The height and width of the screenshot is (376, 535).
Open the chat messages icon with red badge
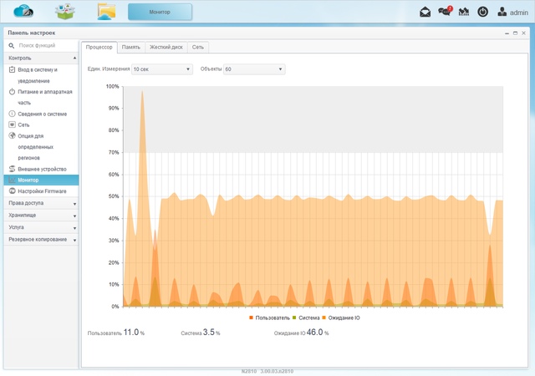click(x=445, y=11)
